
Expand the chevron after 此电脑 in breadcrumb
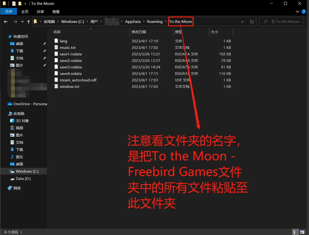58,21
